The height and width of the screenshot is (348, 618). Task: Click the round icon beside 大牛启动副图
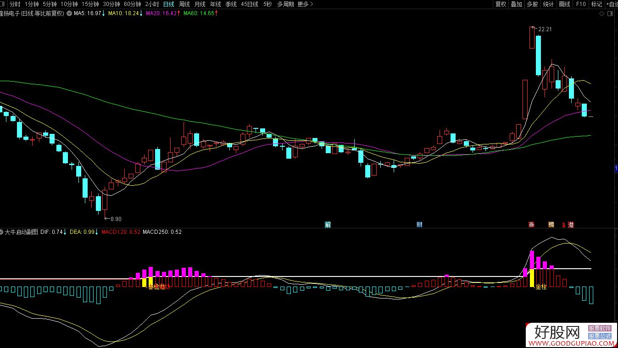point(2,232)
